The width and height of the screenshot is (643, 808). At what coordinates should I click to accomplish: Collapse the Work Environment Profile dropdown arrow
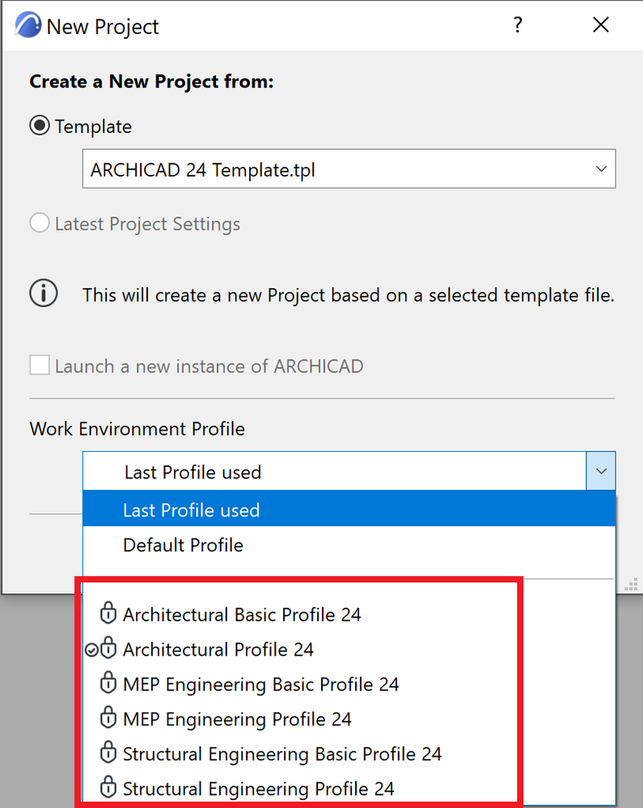coord(600,471)
